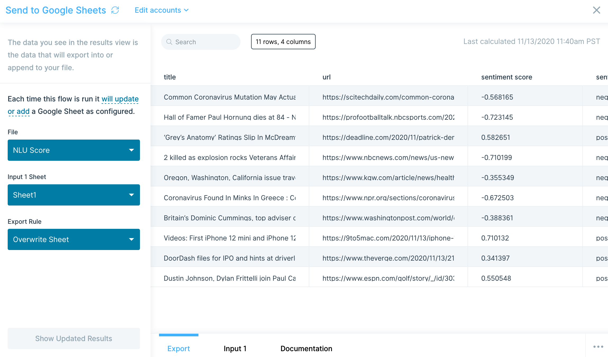
Task: Click the title column header
Action: tap(170, 77)
